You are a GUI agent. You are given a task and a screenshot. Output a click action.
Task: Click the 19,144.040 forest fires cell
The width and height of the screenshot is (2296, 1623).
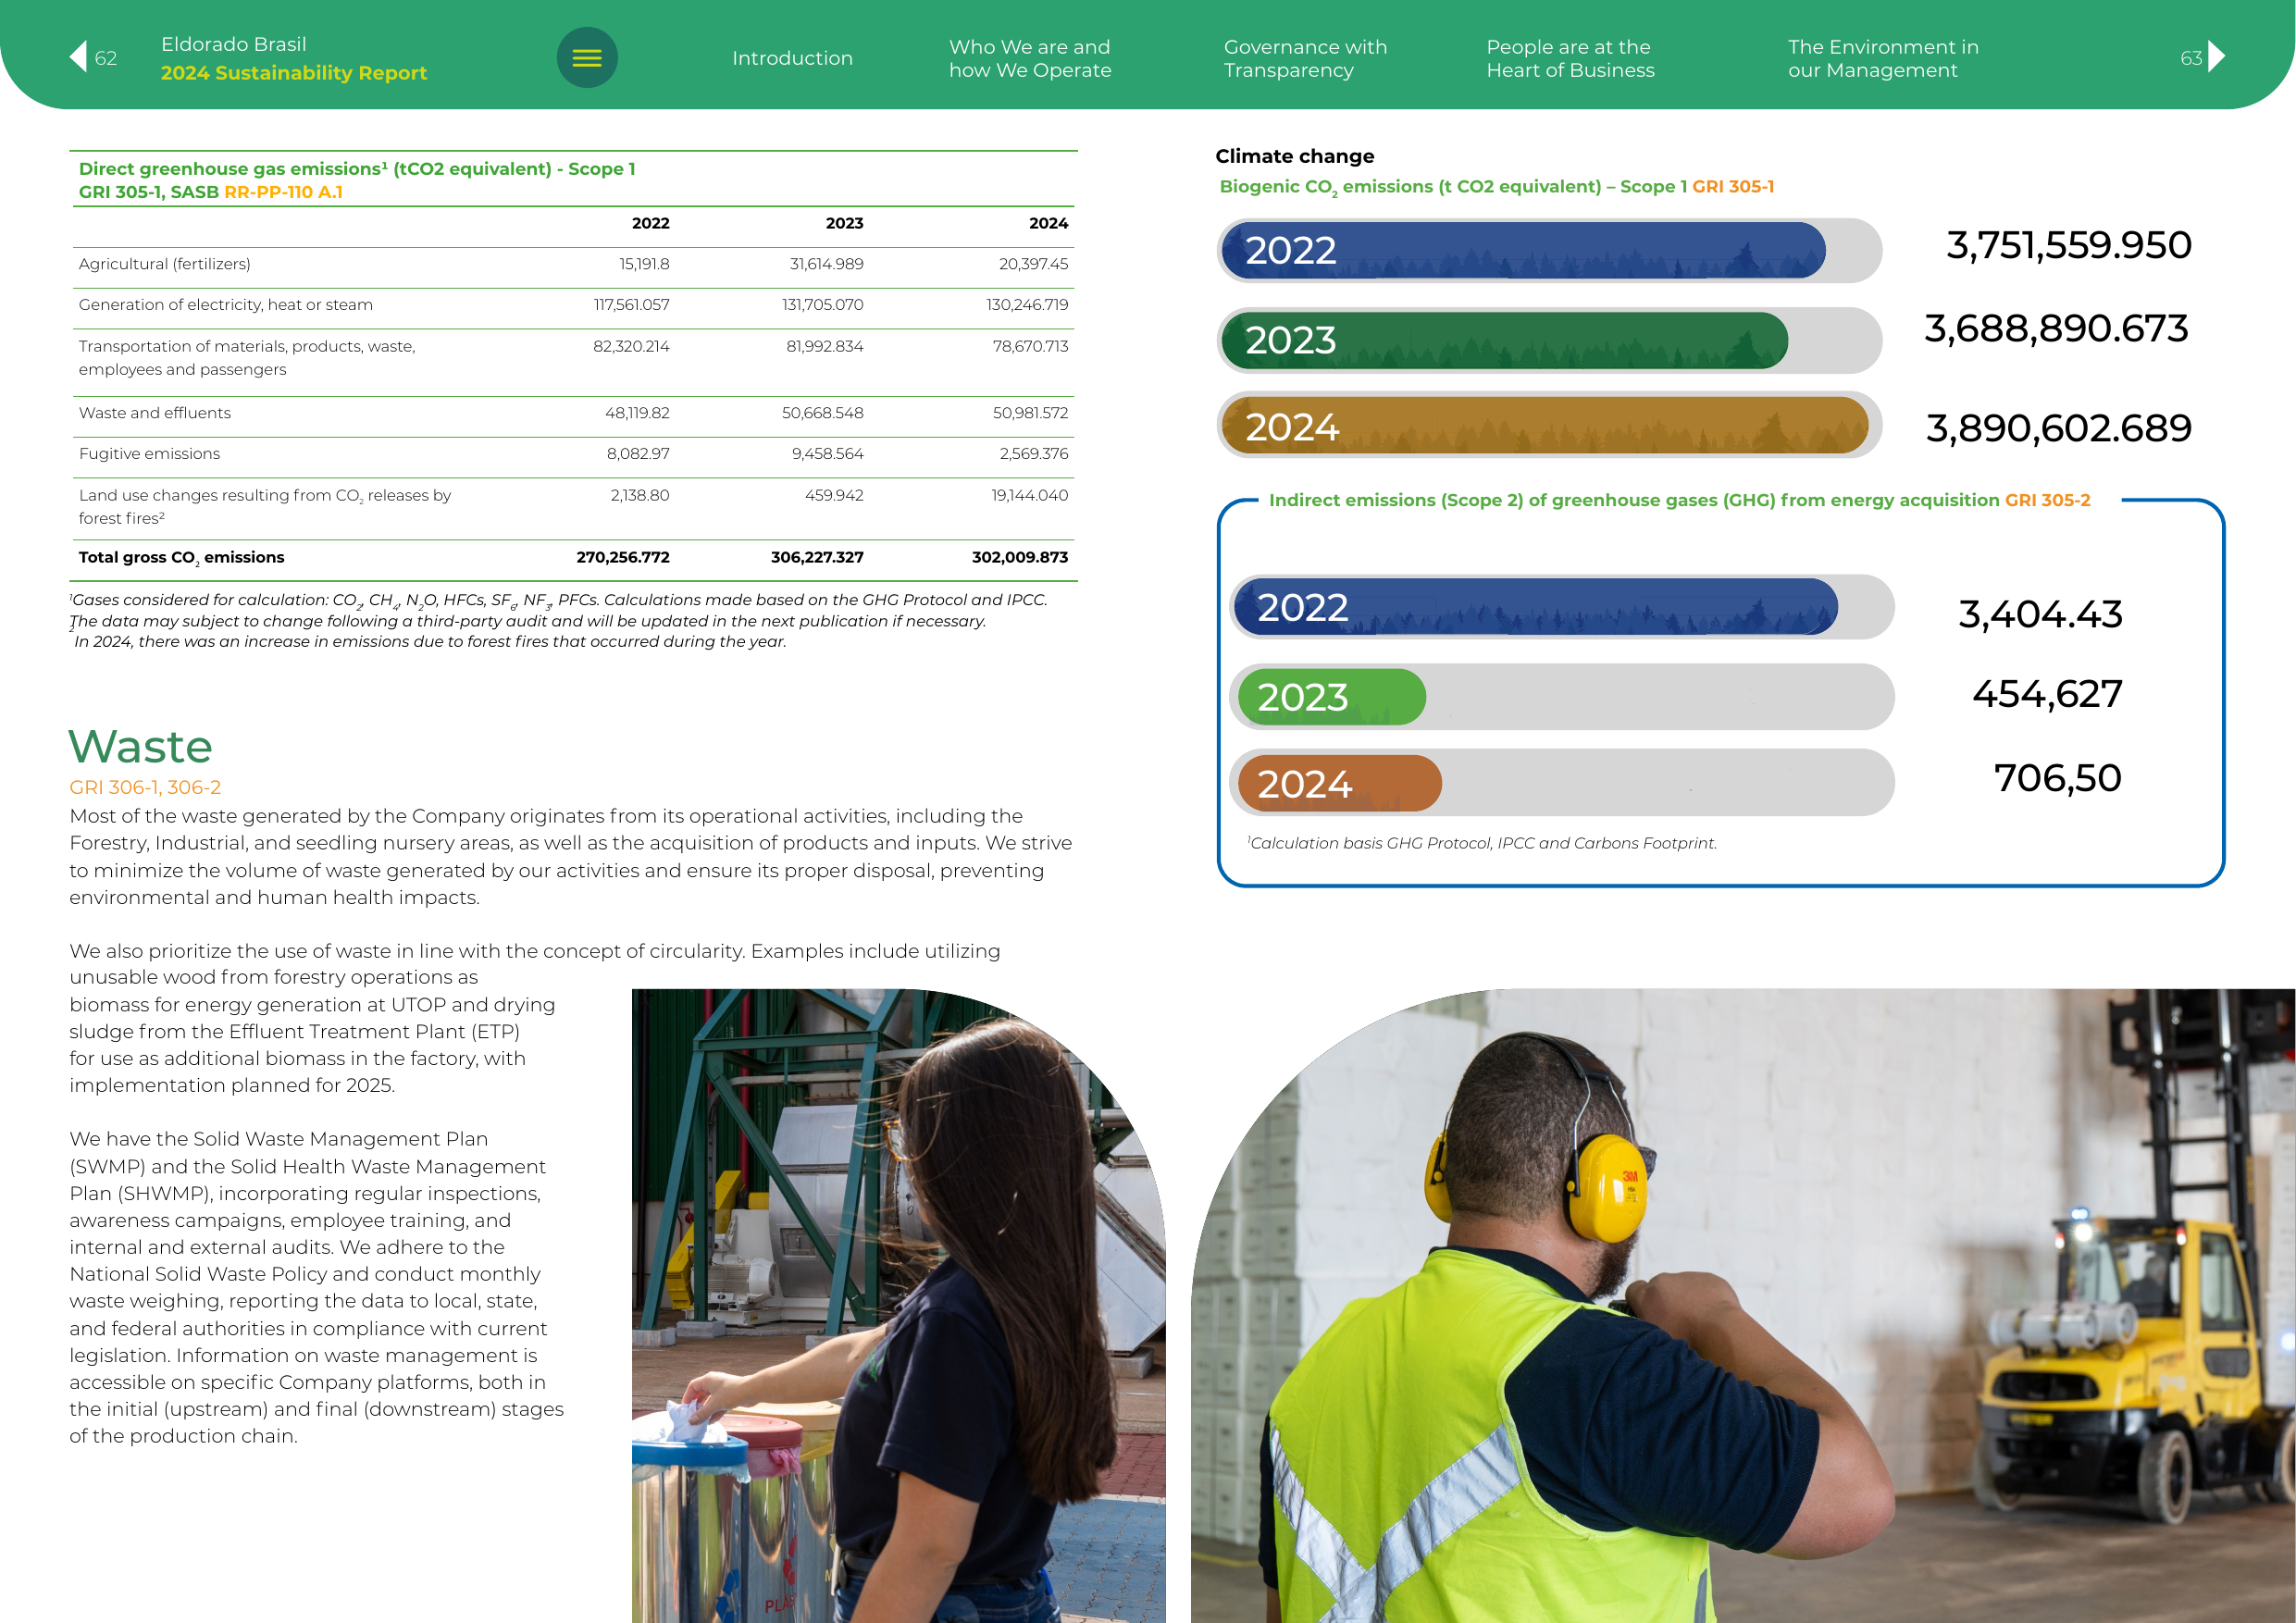(1029, 495)
